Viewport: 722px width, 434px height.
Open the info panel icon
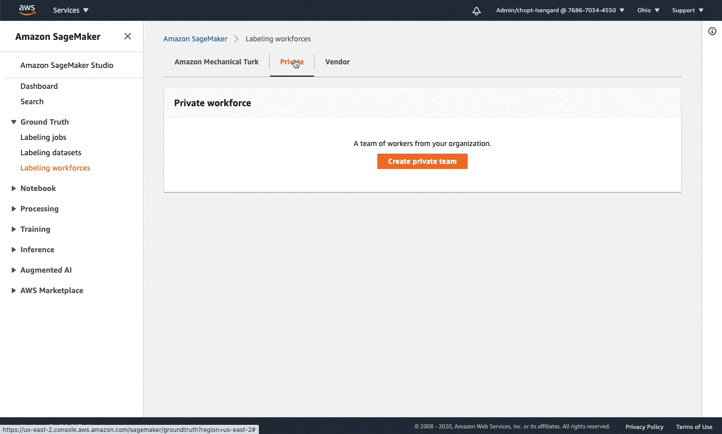(712, 31)
